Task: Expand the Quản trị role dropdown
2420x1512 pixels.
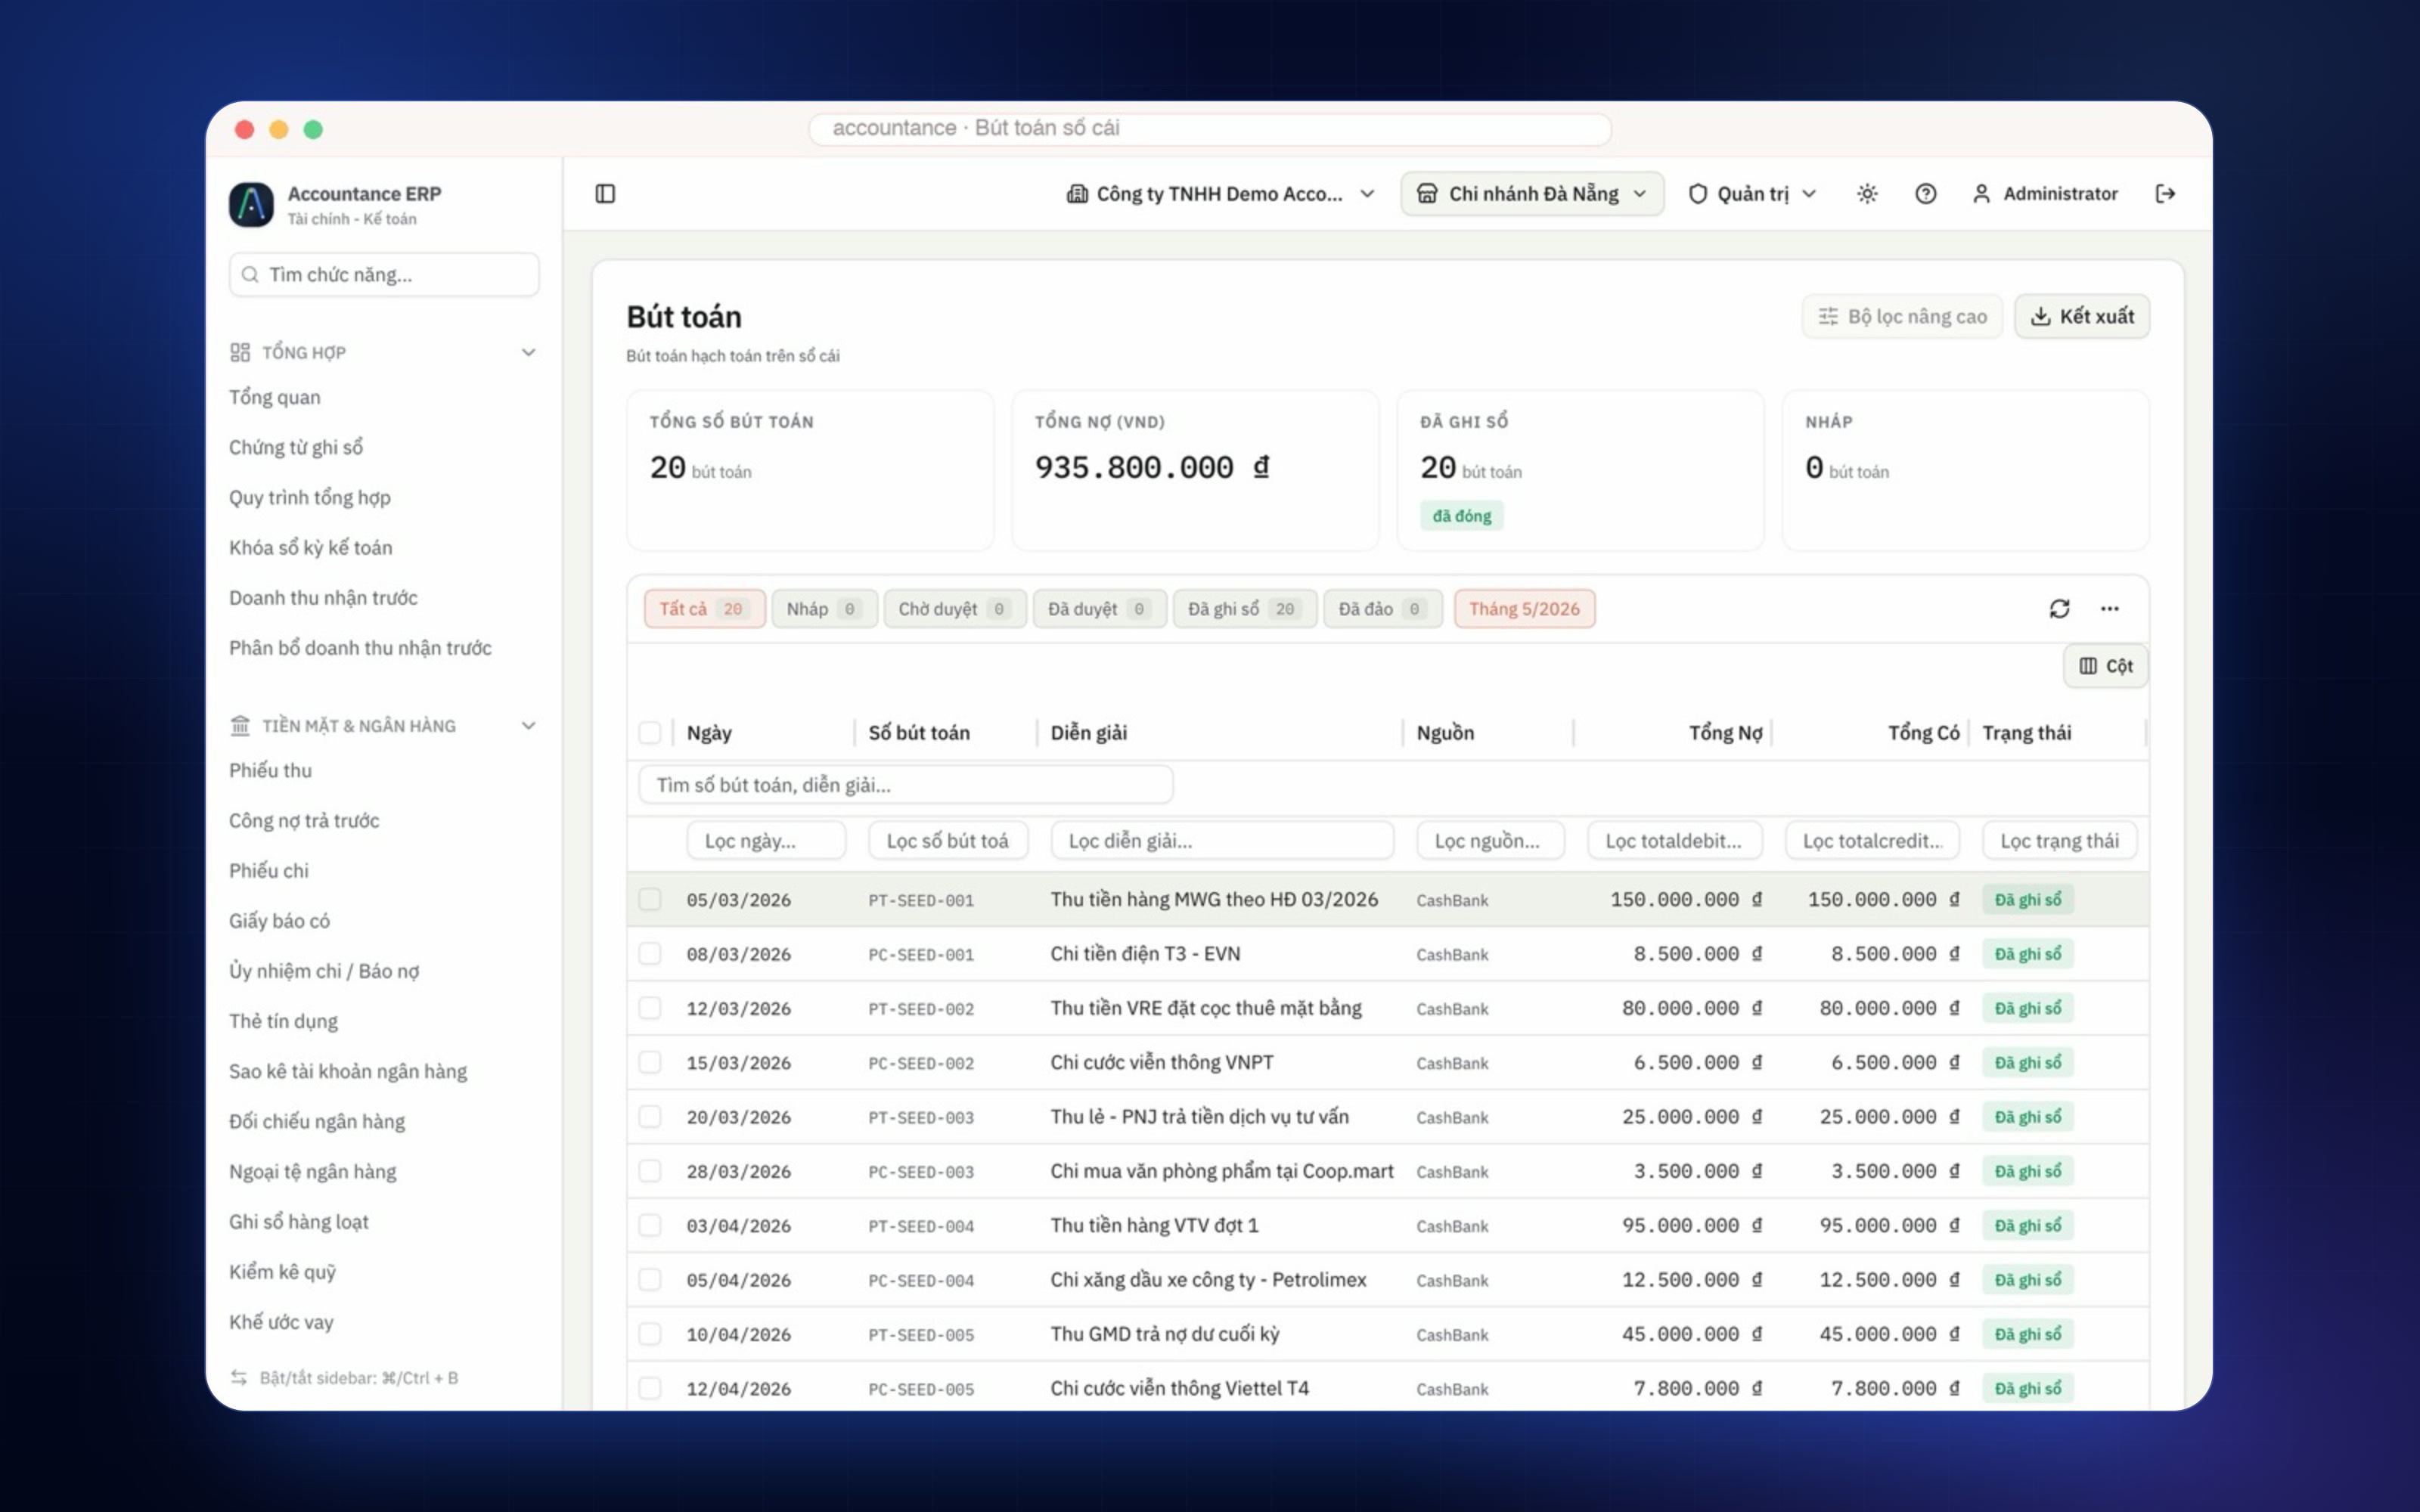Action: click(1752, 193)
